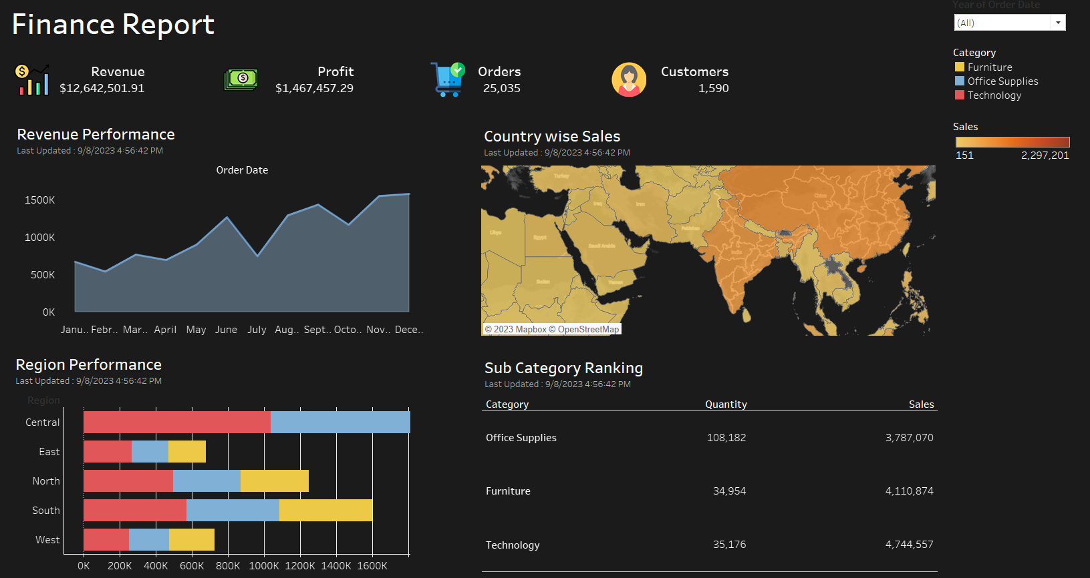This screenshot has height=578, width=1090.
Task: Click the Mapbox attribution link
Action: 515,329
